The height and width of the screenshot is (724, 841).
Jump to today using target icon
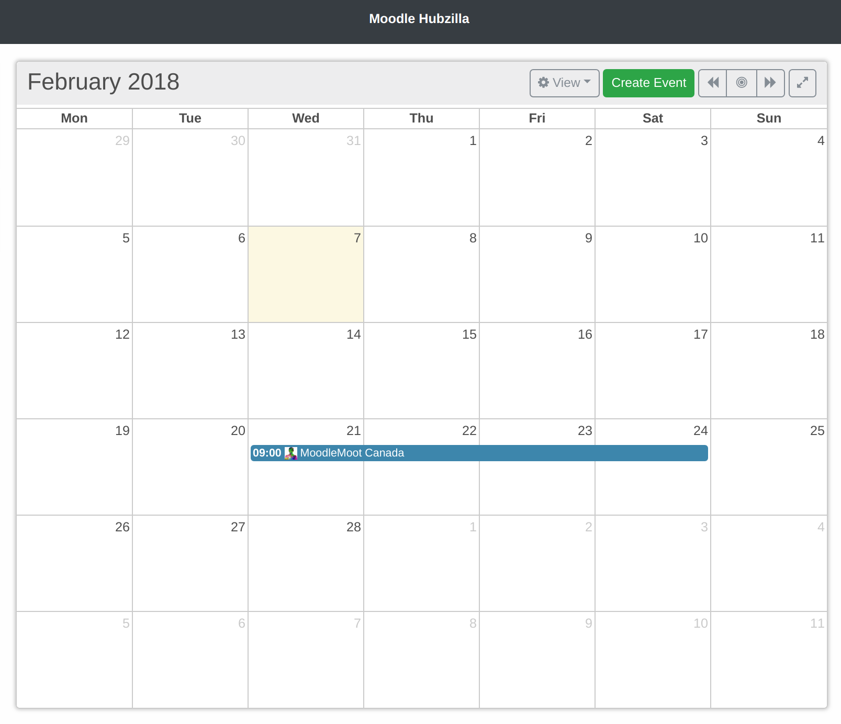[x=742, y=83]
